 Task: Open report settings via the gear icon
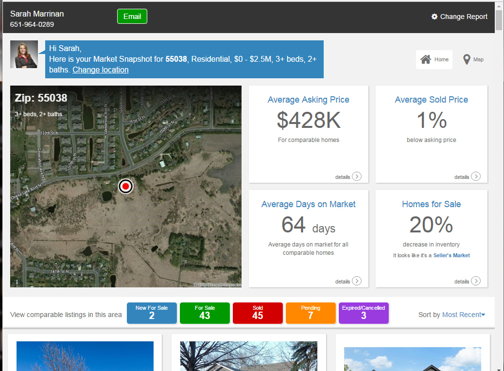(435, 16)
